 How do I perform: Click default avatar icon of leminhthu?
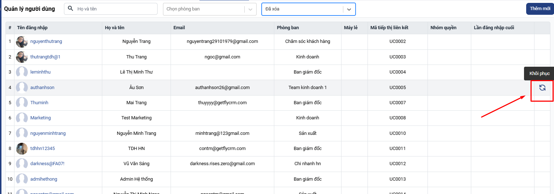click(22, 72)
